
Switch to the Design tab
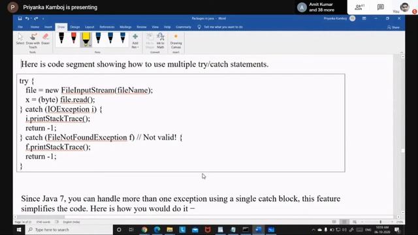(x=75, y=27)
